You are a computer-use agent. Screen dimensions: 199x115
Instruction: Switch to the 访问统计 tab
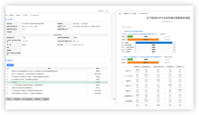coord(46,99)
